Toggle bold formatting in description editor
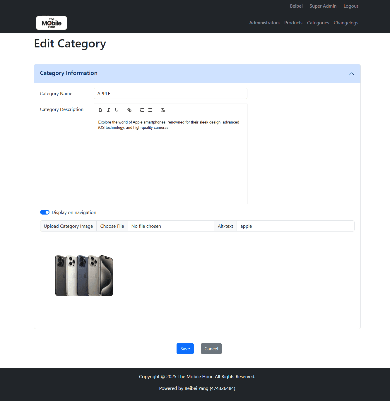This screenshot has width=390, height=401. [100, 110]
